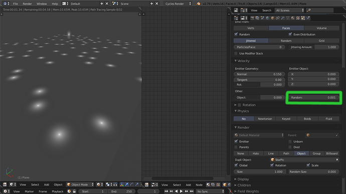Image resolution: width=346 pixels, height=194 pixels.
Task: Open the Playback menu in timeline
Action: [x=57, y=191]
